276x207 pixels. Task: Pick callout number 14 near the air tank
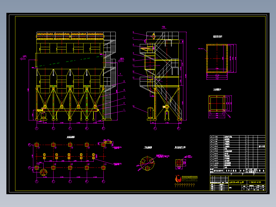click(x=133, y=106)
